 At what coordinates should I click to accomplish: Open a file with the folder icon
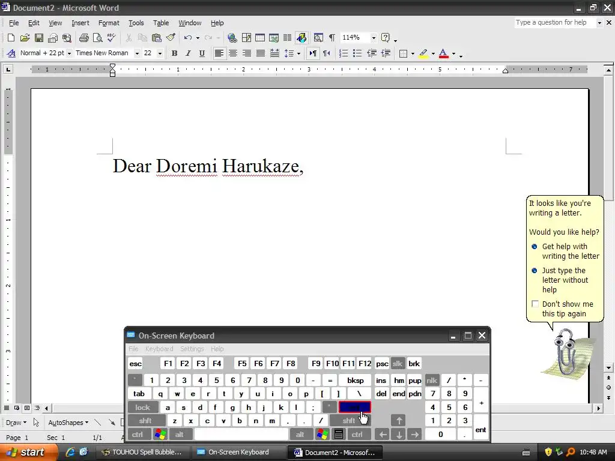click(x=25, y=38)
